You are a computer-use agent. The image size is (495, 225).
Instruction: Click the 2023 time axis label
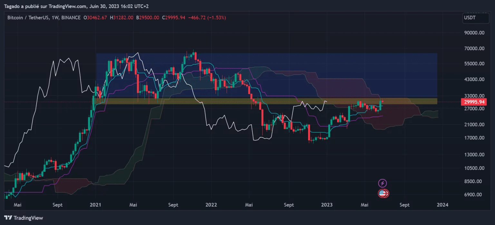327,205
